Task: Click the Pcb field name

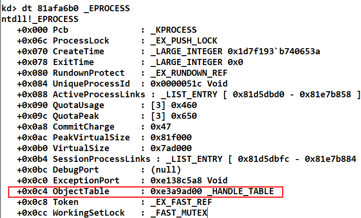Action: pyautogui.click(x=60, y=30)
